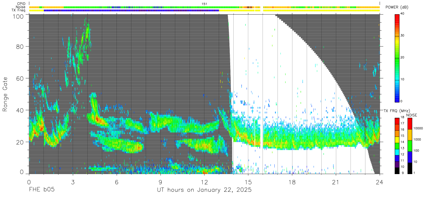The image size is (427, 197).
Task: Click the Noise color strip above the plot
Action: click(x=204, y=7)
